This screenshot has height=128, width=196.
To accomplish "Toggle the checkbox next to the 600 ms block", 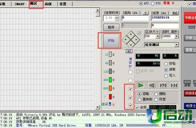I will 130,89.
